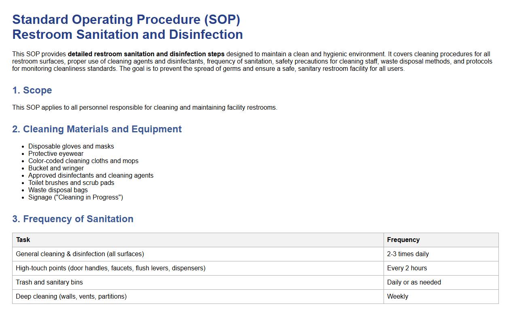Select 'Color-coded cleaning cloths and mops' item
Image resolution: width=511 pixels, height=312 pixels.
83,161
